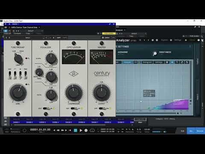Collapse the Analyzer settings panel arrows
Viewport: 205px width, 154px height.
tap(190, 47)
